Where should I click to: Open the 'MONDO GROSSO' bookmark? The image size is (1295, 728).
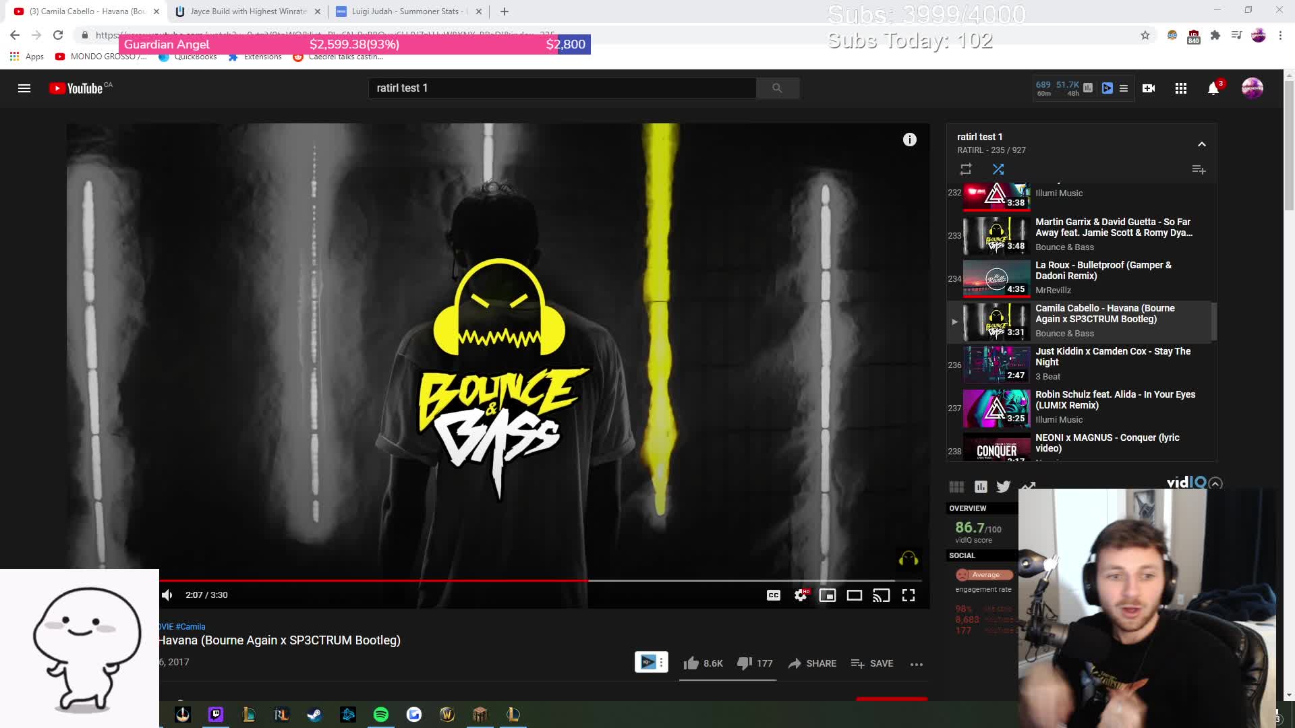[101, 57]
